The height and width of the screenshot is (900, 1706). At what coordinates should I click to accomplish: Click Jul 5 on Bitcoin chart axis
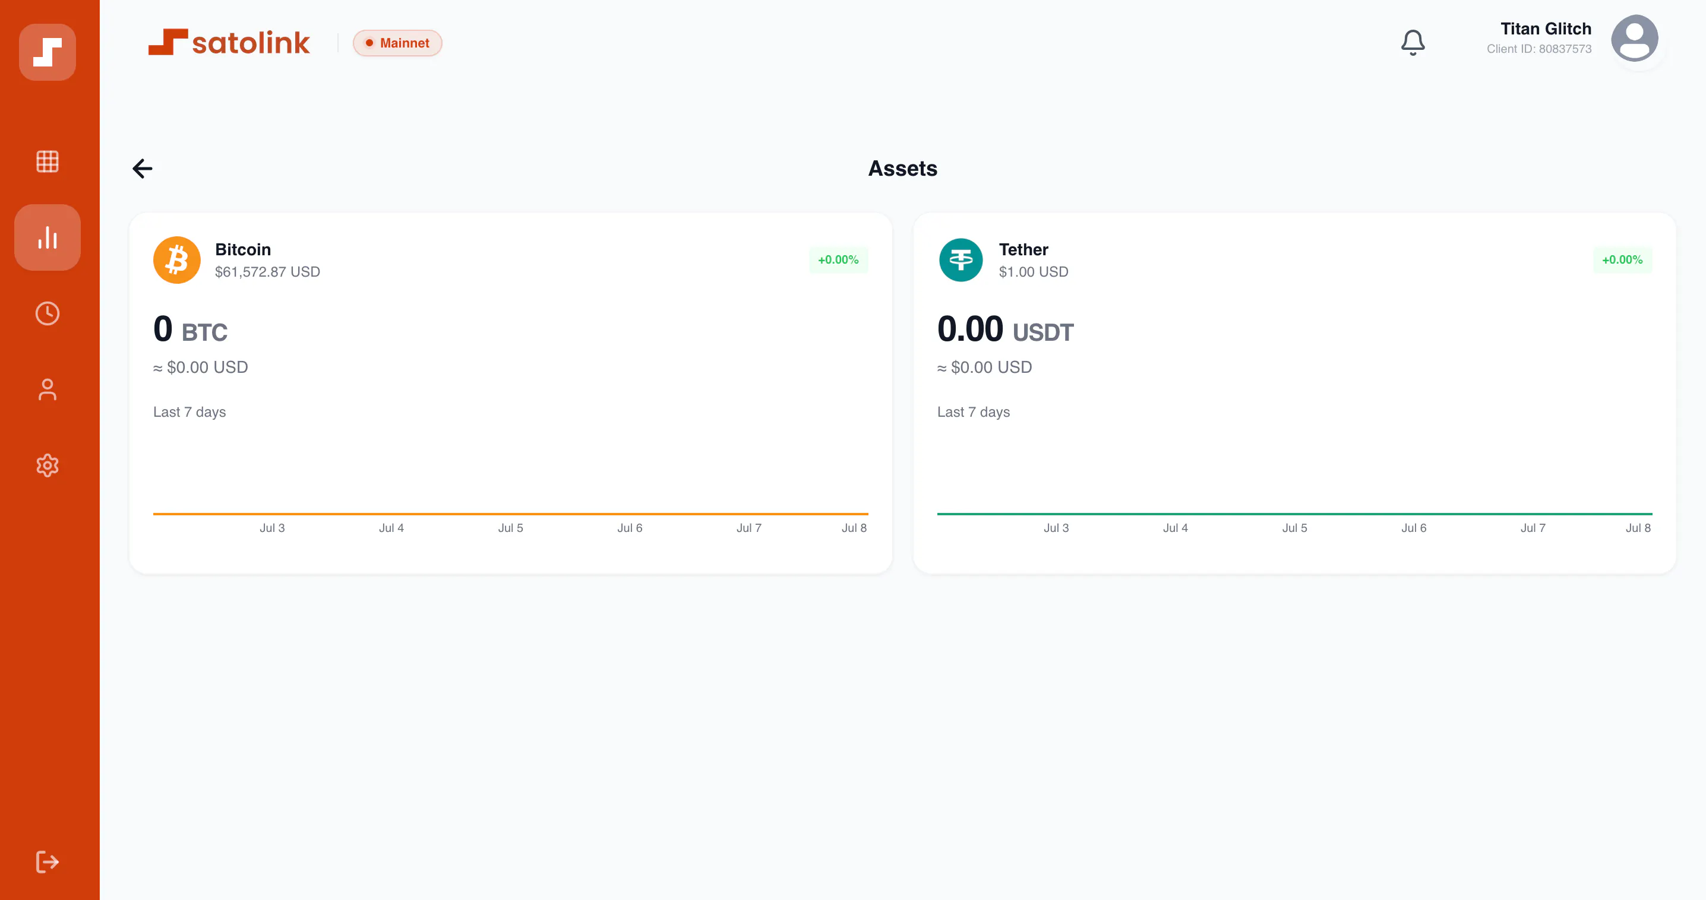(511, 528)
